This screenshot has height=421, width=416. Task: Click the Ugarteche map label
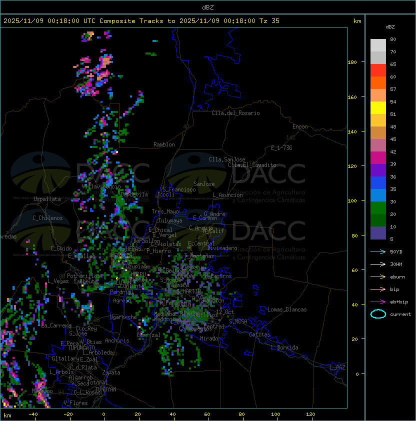(x=123, y=317)
